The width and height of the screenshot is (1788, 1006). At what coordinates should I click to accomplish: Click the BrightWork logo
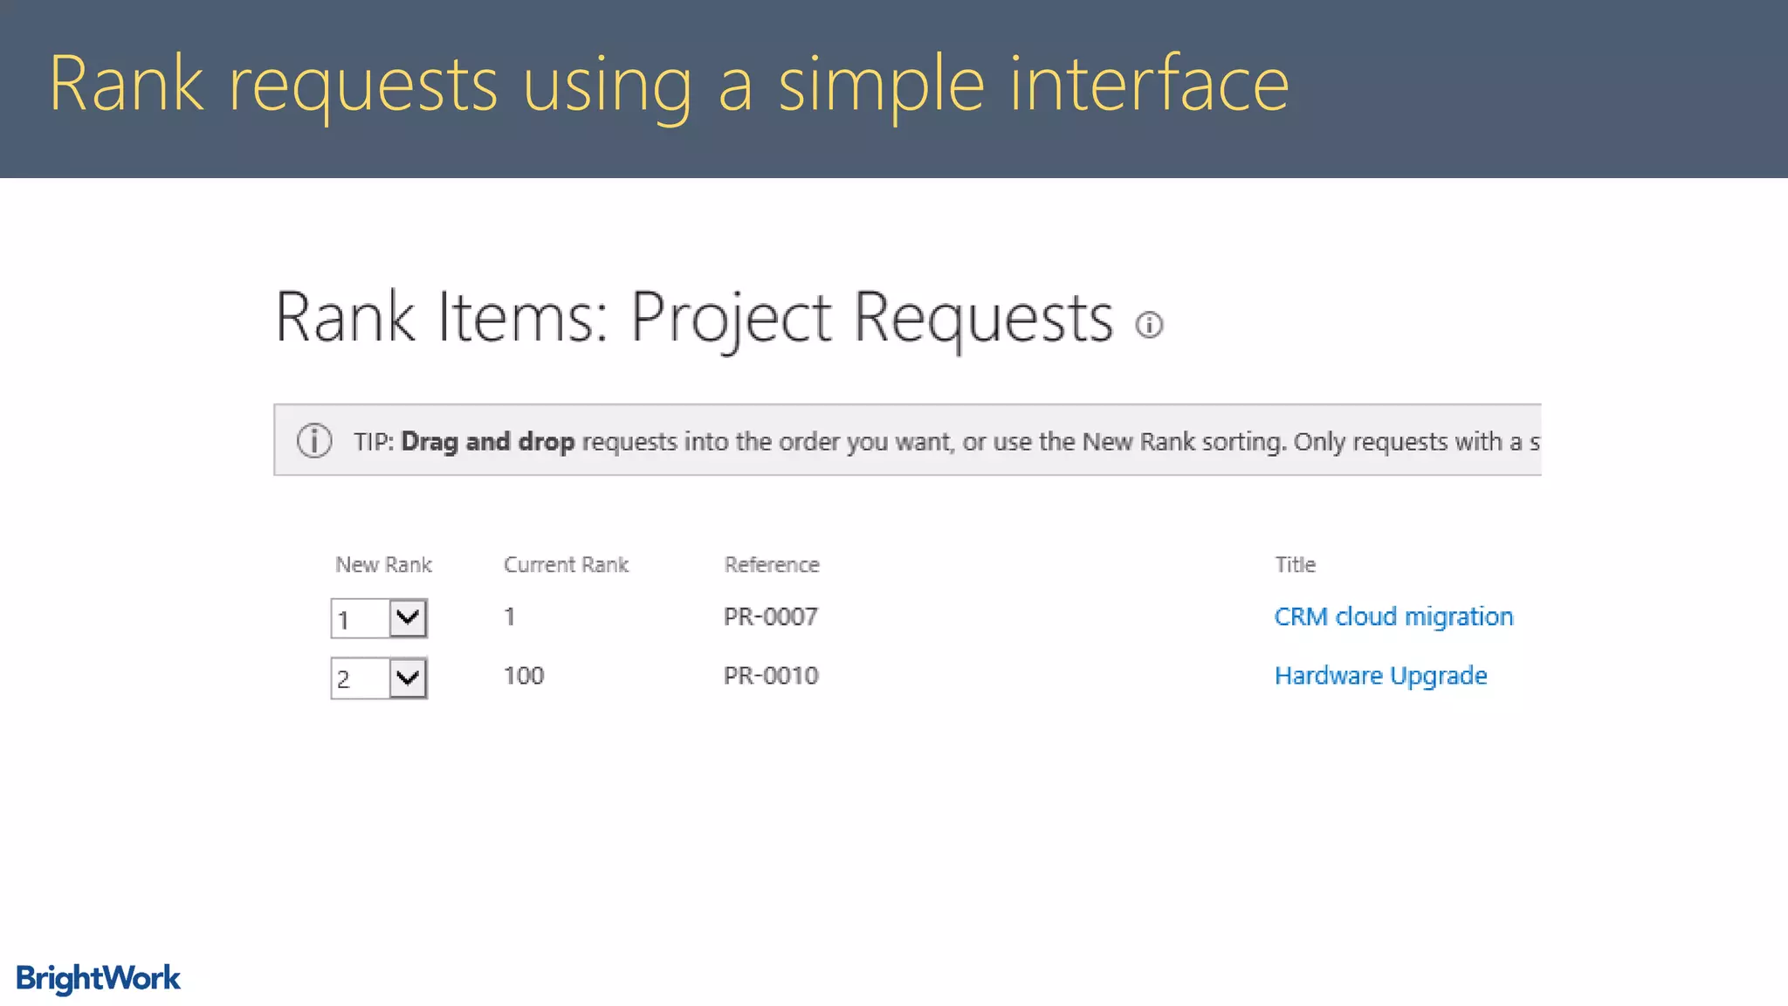98,978
